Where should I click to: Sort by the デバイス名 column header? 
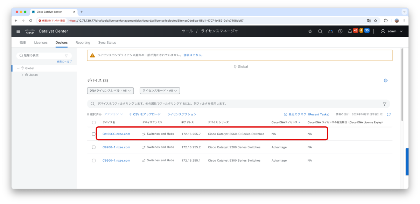(109, 122)
